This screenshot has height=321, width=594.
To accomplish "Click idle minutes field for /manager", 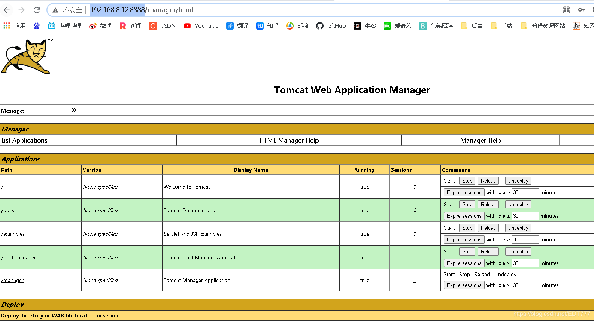I will coord(525,285).
